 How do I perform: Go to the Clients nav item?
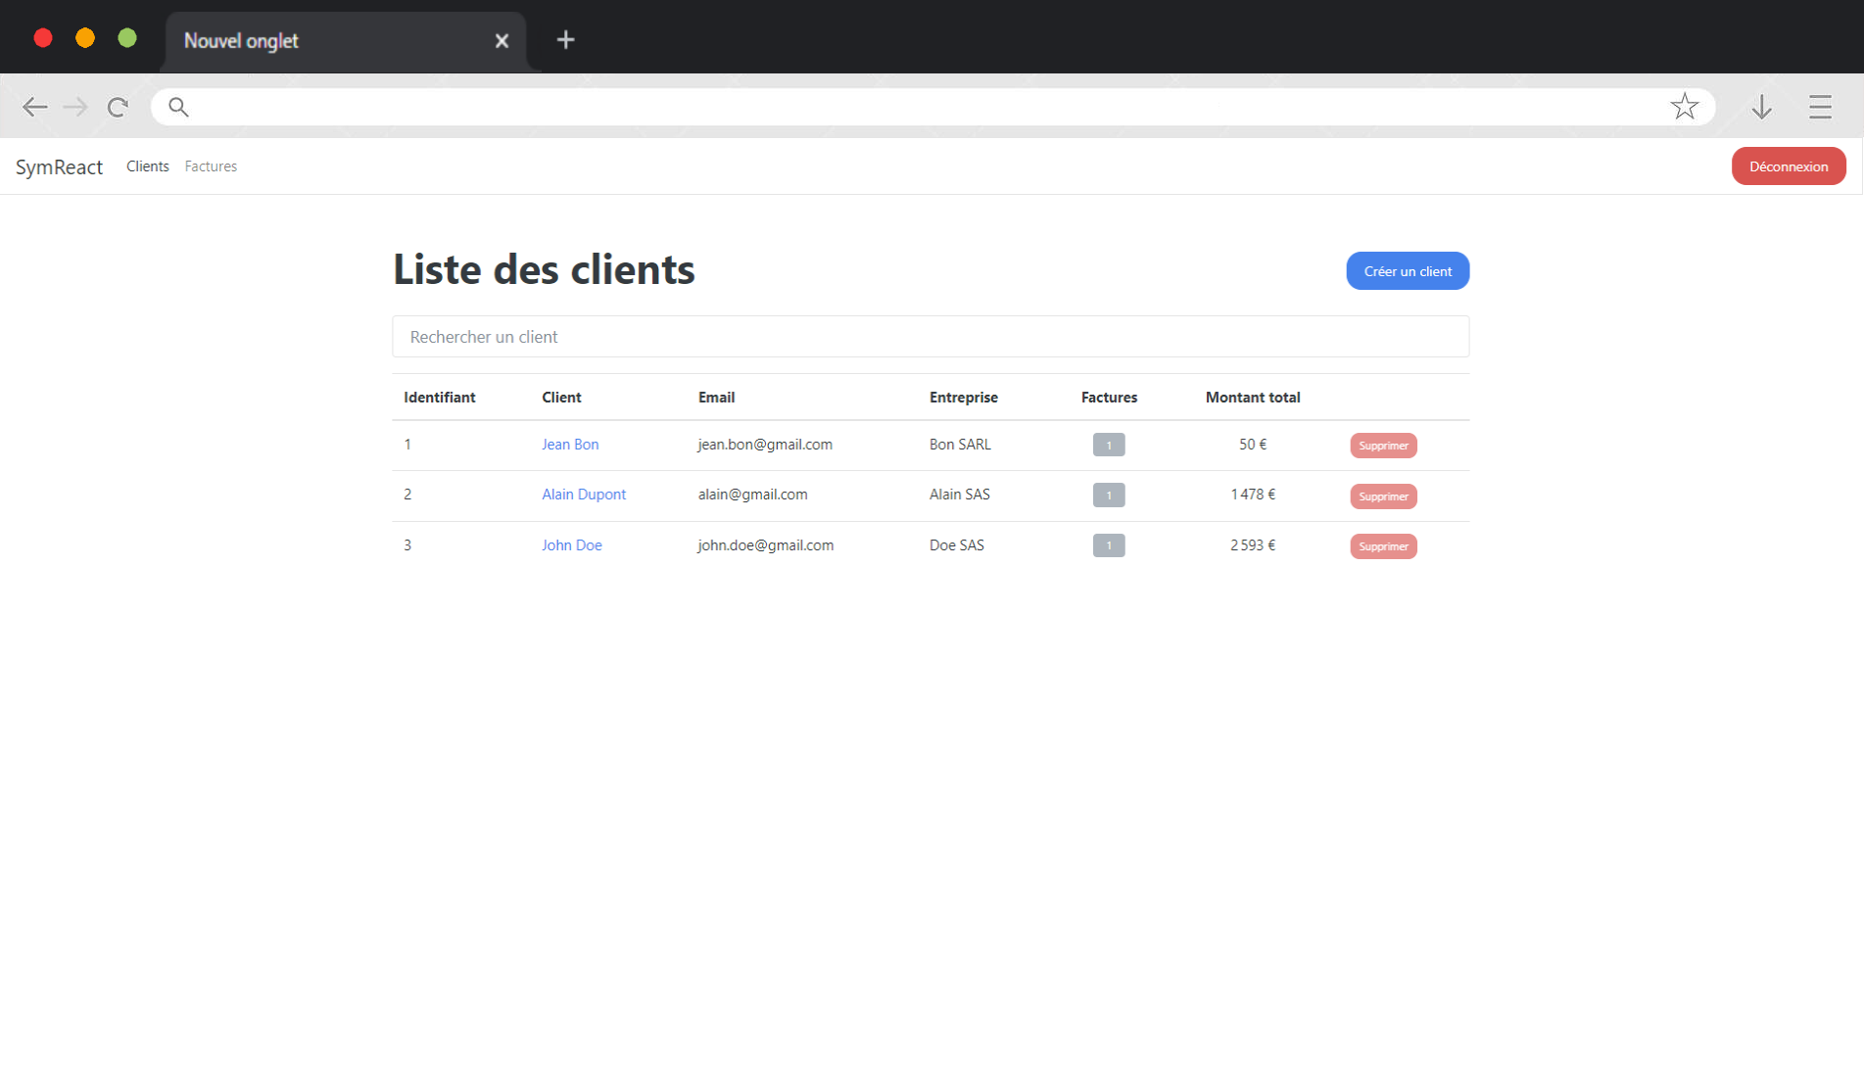pyautogui.click(x=147, y=166)
